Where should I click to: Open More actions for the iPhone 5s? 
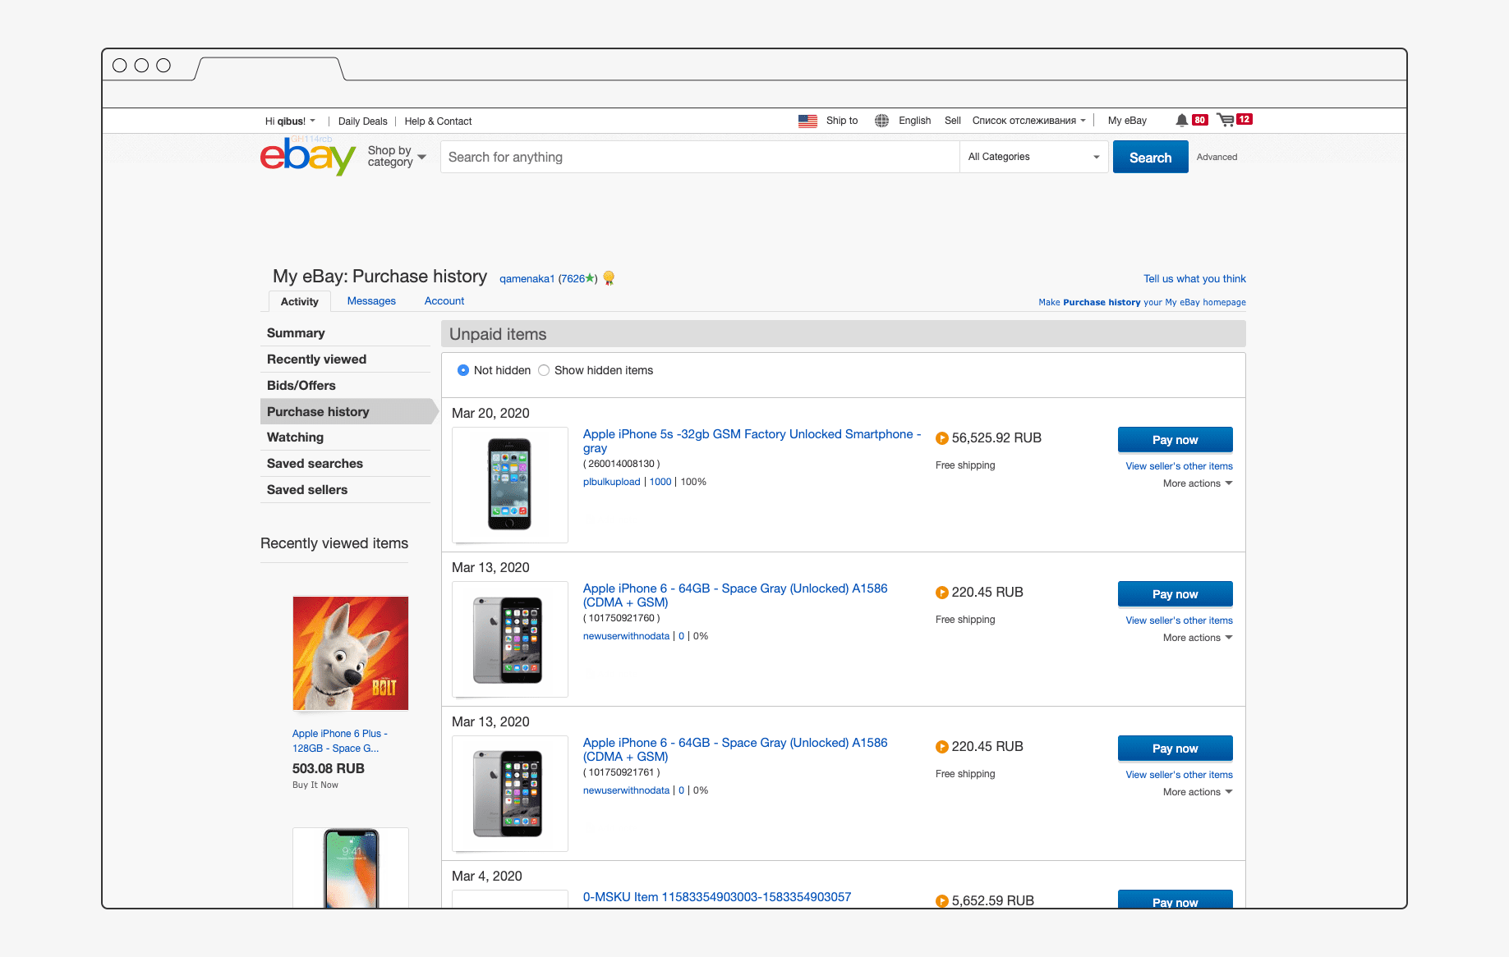tap(1198, 483)
